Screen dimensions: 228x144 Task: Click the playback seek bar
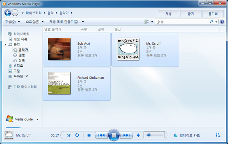pos(114,128)
